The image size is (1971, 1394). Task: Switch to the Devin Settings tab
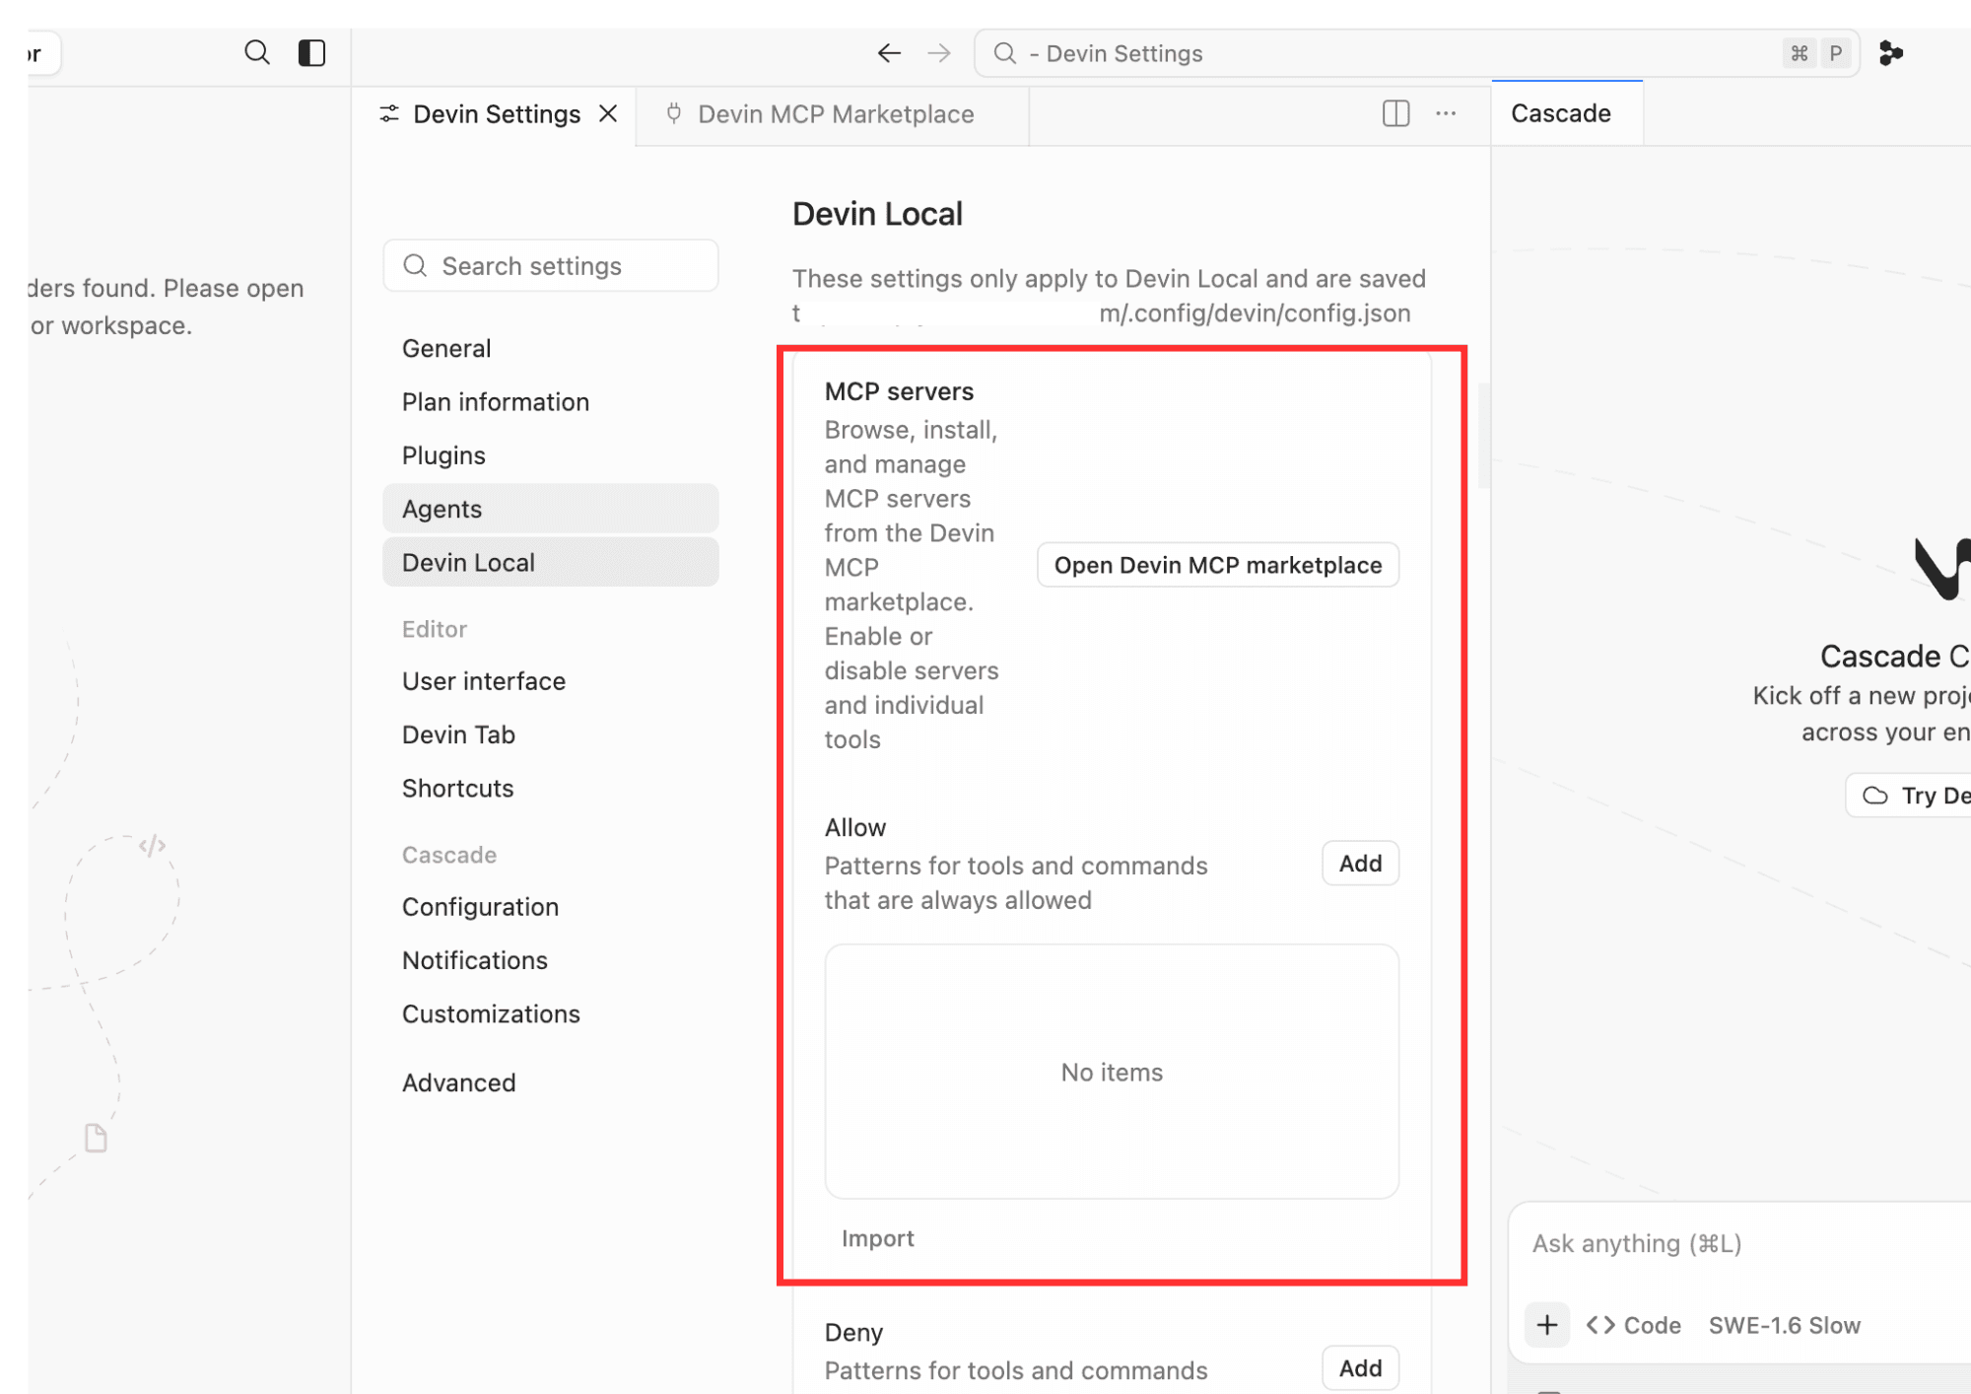tap(496, 114)
